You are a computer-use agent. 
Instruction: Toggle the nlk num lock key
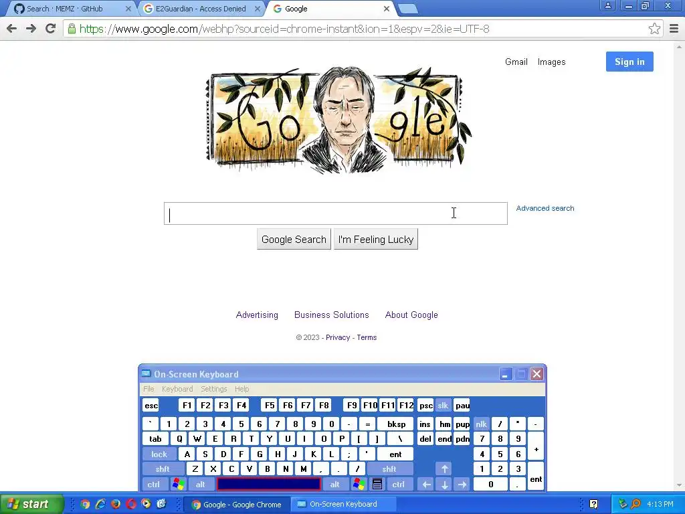coord(481,424)
